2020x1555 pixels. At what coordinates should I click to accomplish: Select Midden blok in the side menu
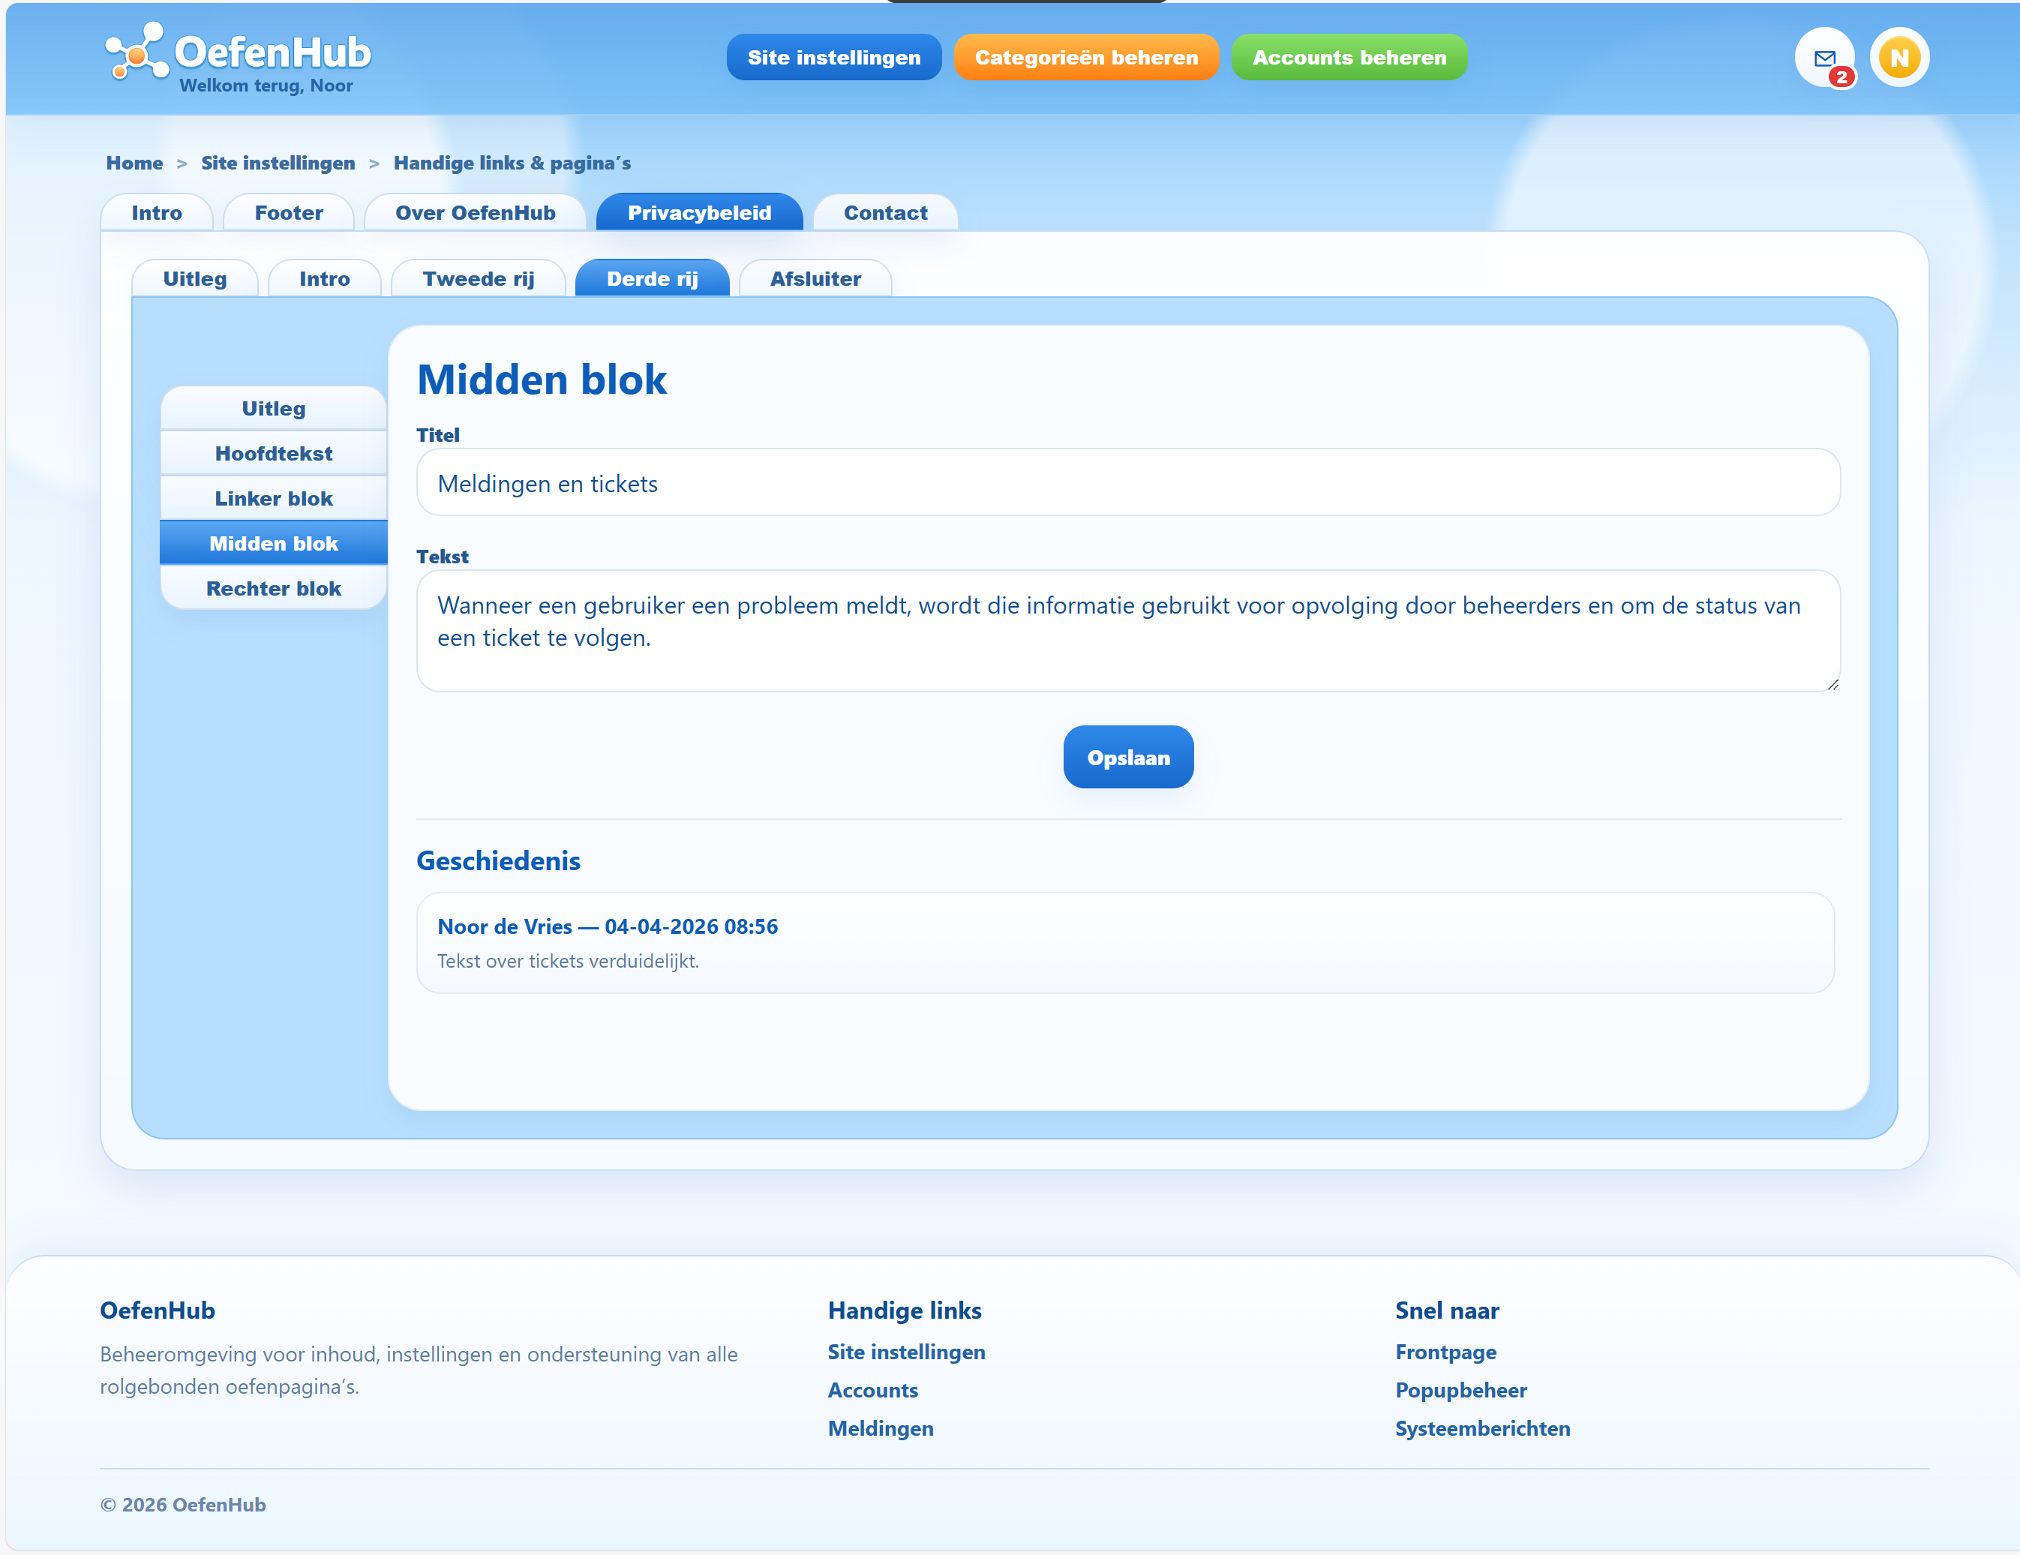[x=273, y=543]
